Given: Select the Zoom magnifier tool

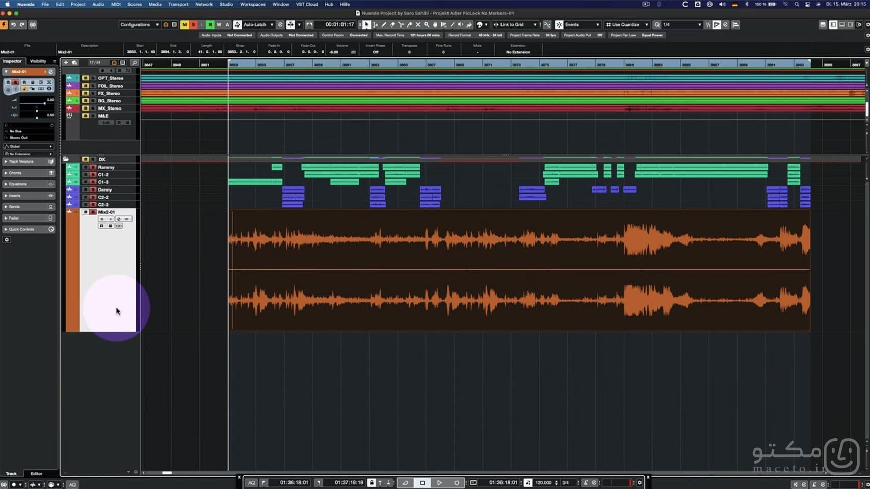Looking at the screenshot, I should [427, 24].
